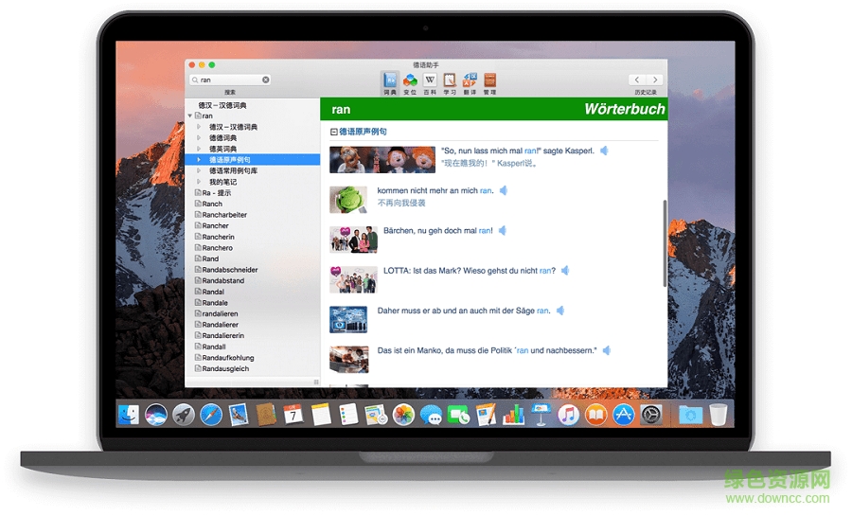Open the 变位 conjugation tool
Image resolution: width=852 pixels, height=516 pixels.
[410, 82]
